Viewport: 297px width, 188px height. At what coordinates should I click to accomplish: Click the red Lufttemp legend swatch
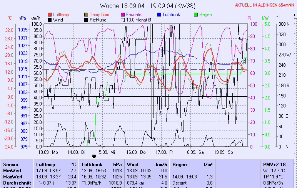[50, 15]
